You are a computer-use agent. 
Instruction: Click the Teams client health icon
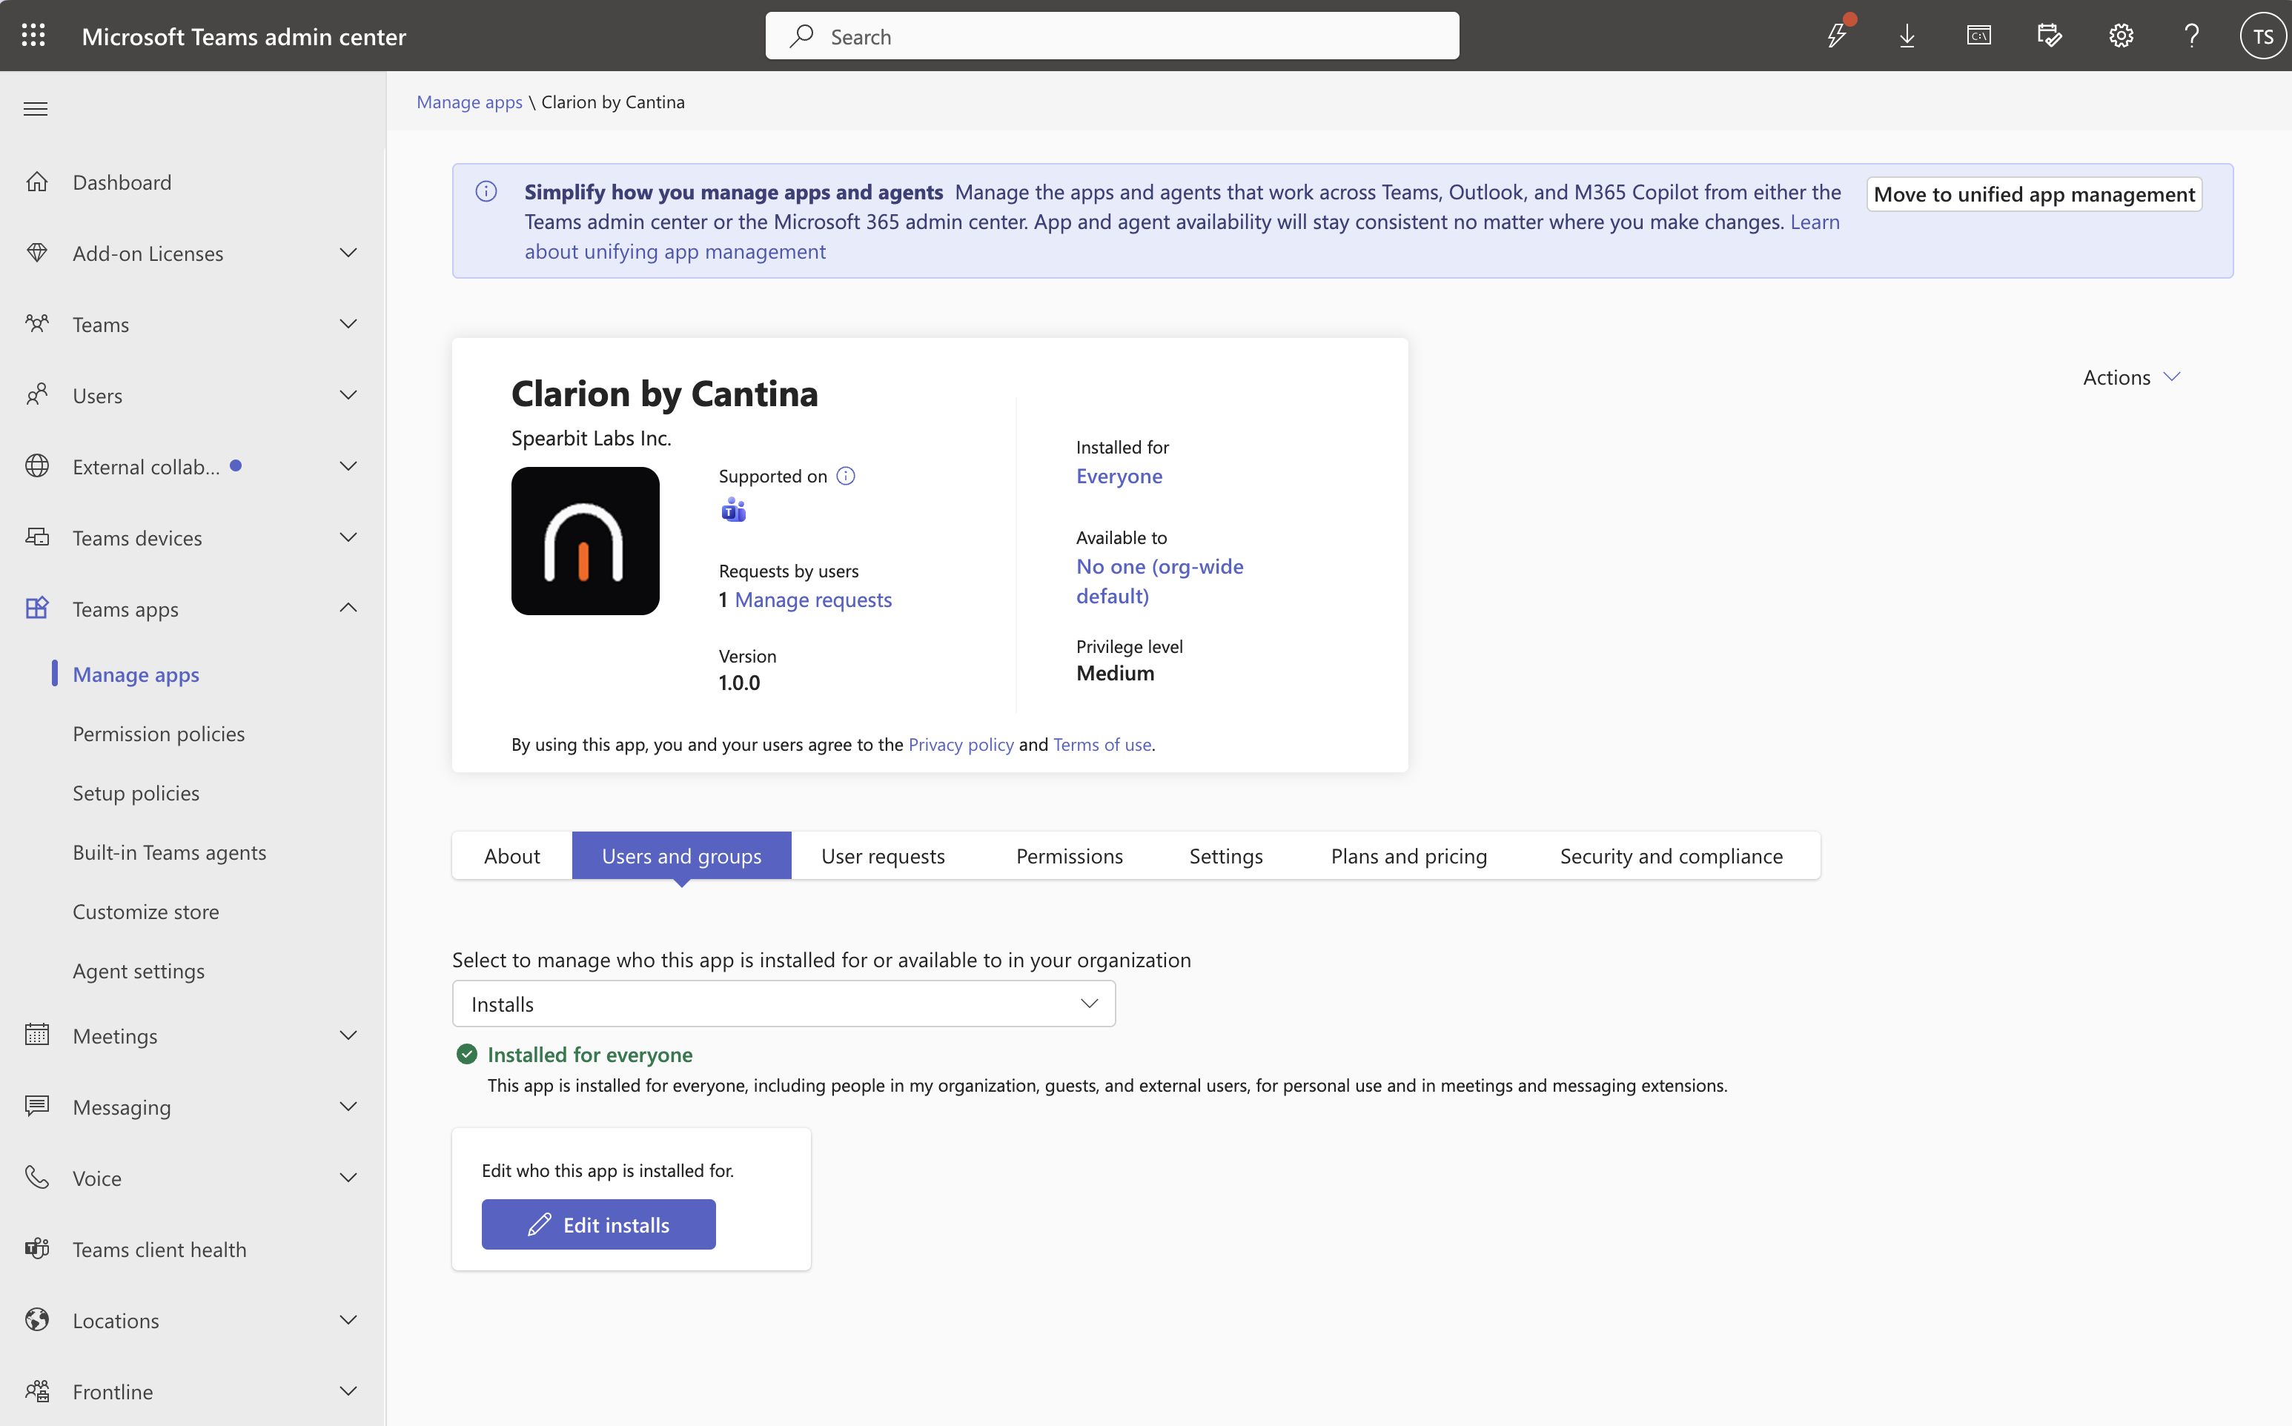coord(37,1249)
